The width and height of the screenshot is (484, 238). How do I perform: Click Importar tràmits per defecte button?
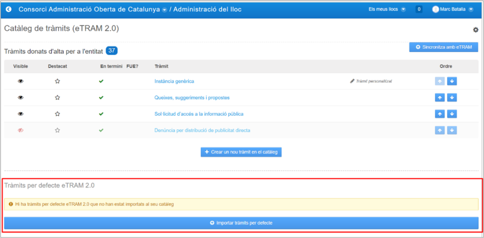241,223
